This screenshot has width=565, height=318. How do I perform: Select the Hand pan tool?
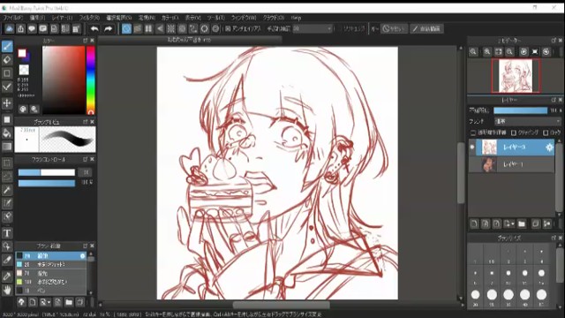[x=7, y=290]
